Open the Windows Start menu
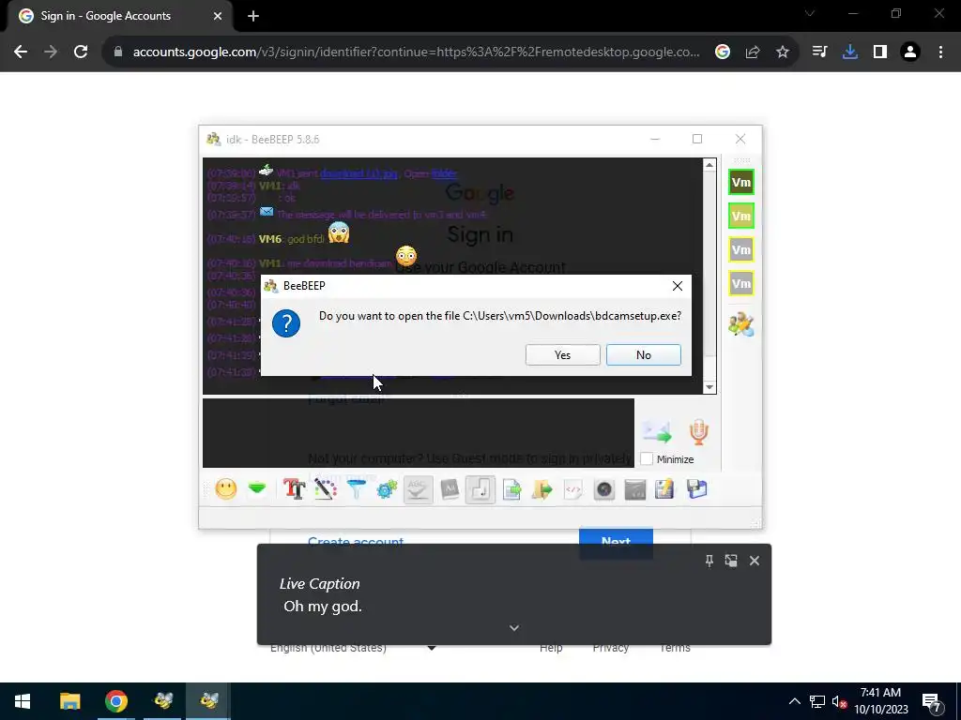The width and height of the screenshot is (961, 720). (23, 701)
